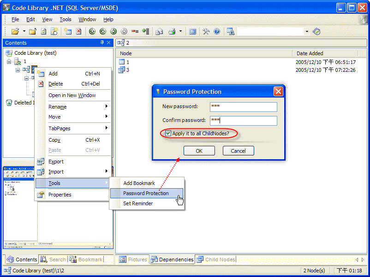Open the Window menu
Screen dimensions: 370x277
tap(87, 19)
